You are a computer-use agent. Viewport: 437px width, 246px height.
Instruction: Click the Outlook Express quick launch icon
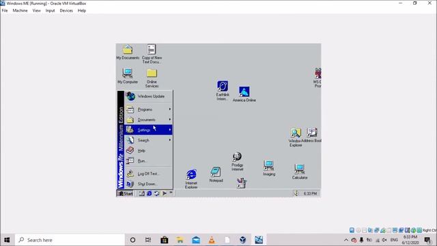point(156,193)
